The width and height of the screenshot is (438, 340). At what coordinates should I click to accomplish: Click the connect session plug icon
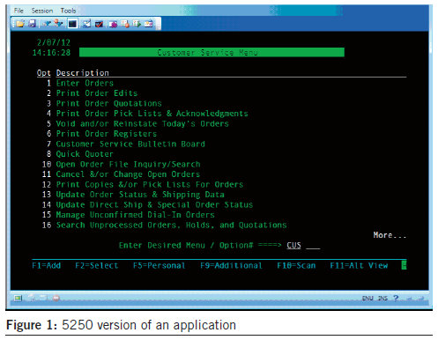(47, 24)
